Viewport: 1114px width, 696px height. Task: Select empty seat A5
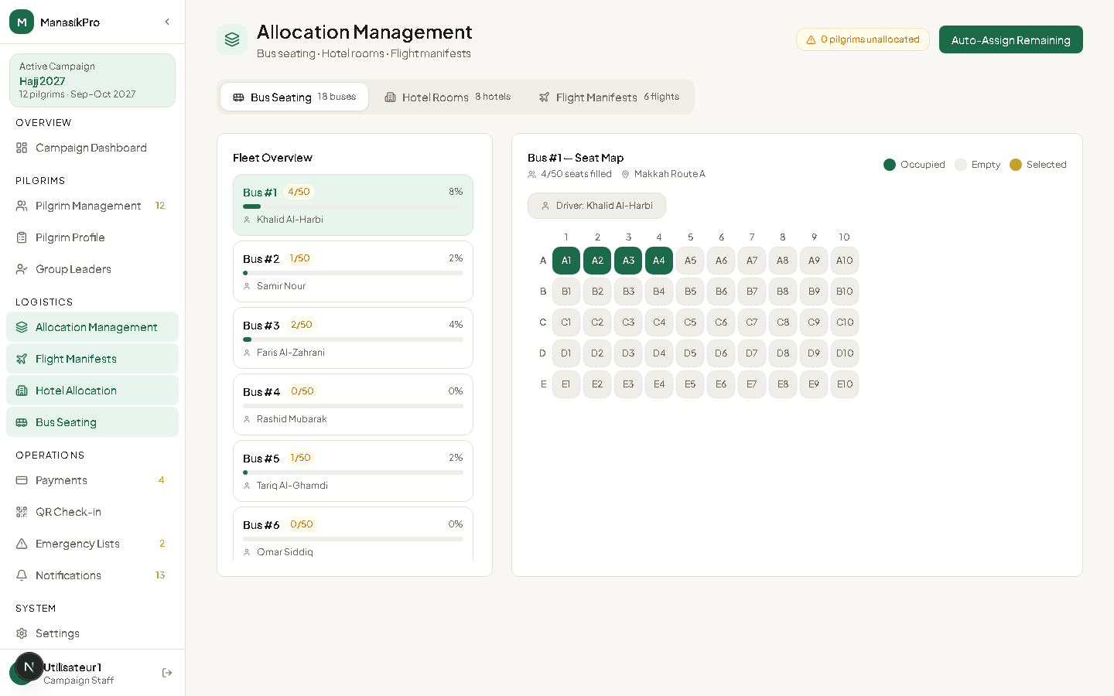(690, 261)
